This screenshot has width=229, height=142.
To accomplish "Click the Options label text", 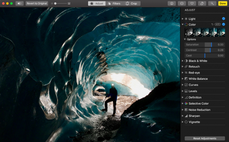I will (x=192, y=39).
